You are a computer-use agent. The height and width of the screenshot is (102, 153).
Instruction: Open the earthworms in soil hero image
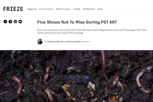(x=76, y=76)
